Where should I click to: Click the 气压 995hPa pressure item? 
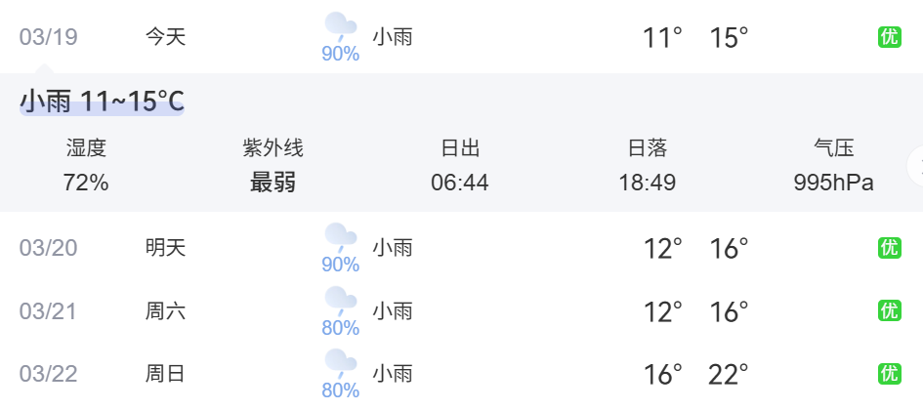(833, 166)
